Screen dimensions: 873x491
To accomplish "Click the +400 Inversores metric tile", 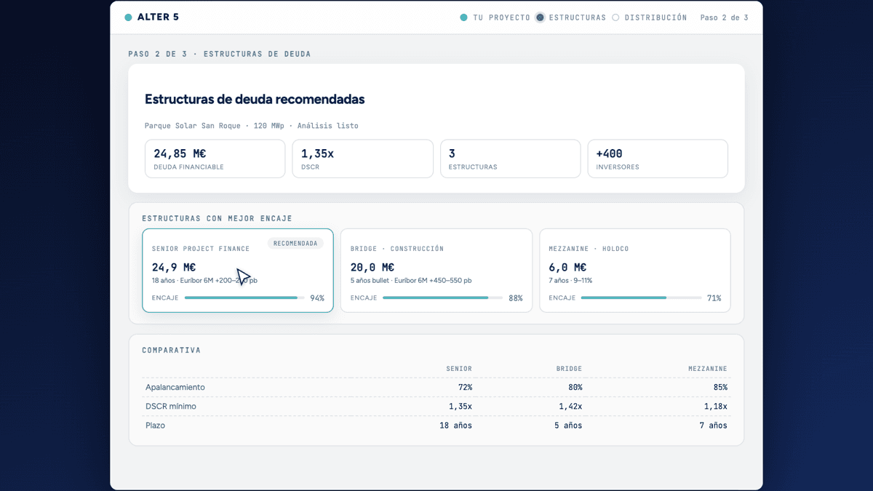I will (658, 159).
